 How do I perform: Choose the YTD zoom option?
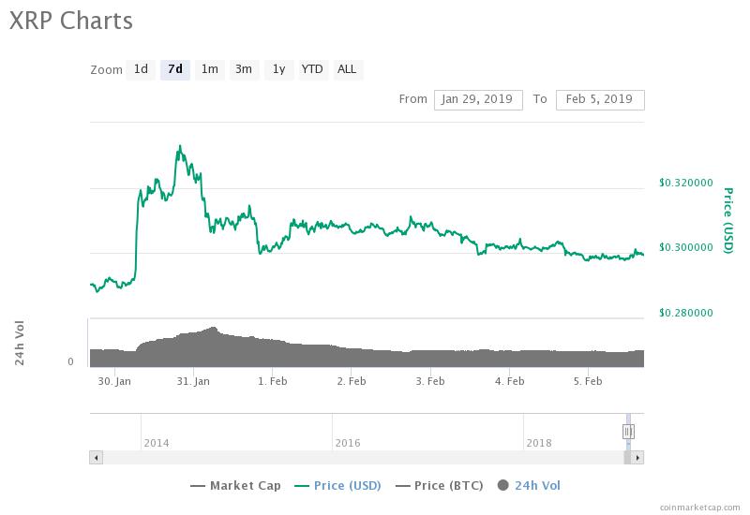(313, 69)
